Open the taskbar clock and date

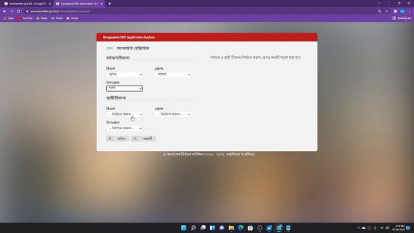tap(398, 228)
